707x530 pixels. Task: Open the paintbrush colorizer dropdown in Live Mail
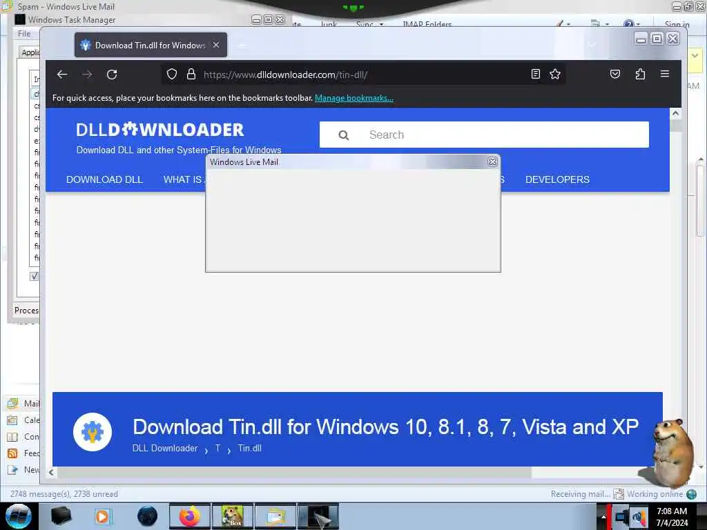pyautogui.click(x=563, y=24)
